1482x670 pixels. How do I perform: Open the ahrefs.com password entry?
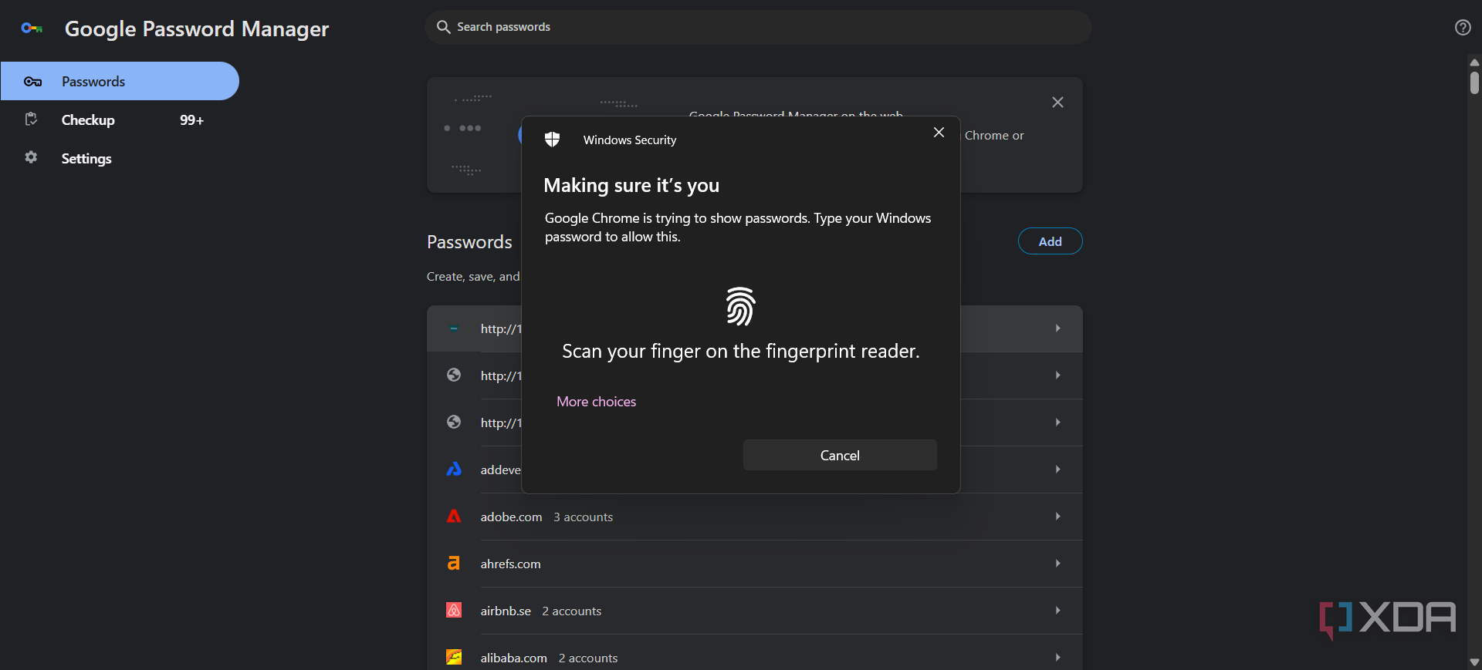tap(755, 564)
